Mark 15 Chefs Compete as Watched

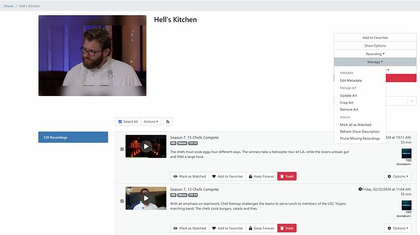point(190,177)
